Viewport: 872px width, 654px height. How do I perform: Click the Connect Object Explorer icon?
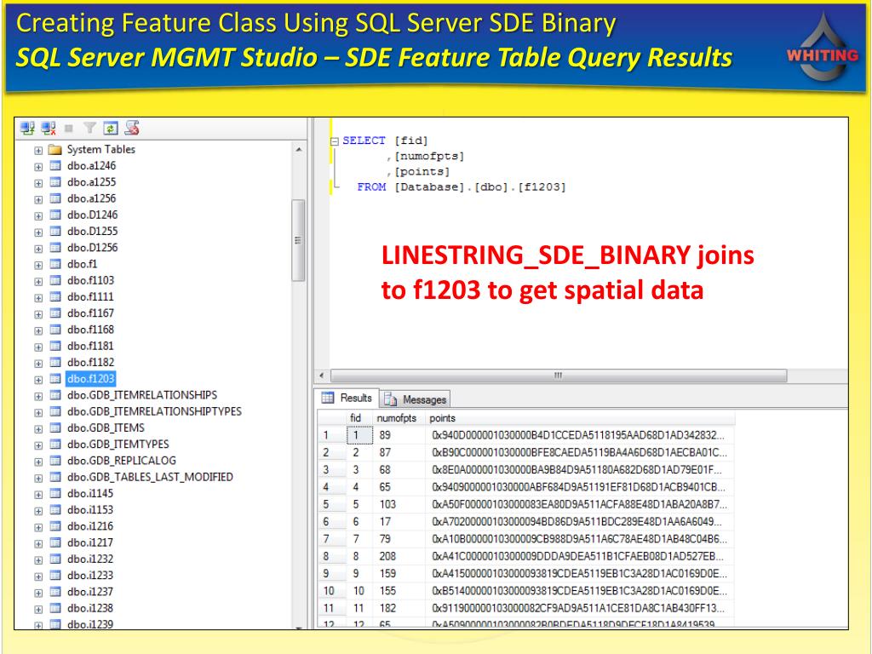pos(27,129)
